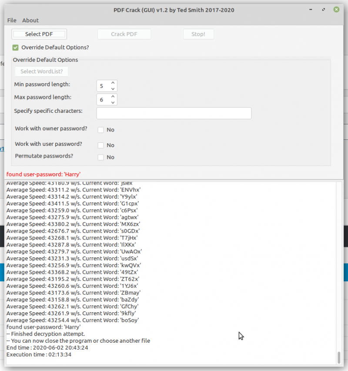Open the File menu

[x=11, y=20]
